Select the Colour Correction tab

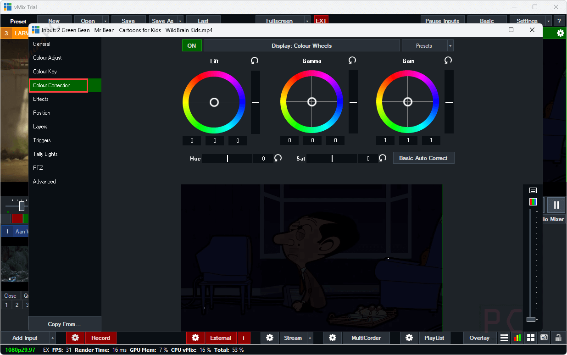(x=65, y=85)
